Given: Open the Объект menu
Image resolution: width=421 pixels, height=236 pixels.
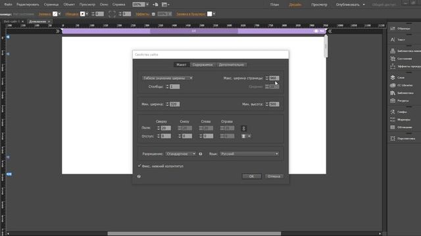Looking at the screenshot, I should (x=69, y=5).
